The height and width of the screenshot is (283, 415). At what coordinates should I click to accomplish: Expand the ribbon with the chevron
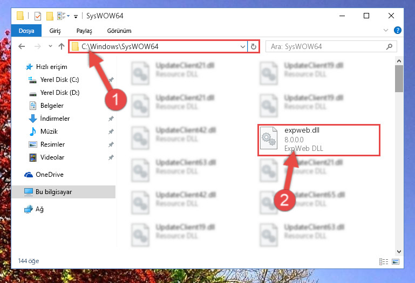(x=386, y=30)
